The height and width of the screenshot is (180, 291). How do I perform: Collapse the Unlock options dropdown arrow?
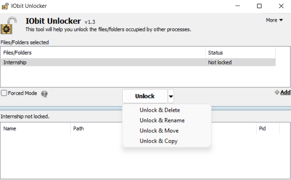tap(171, 97)
